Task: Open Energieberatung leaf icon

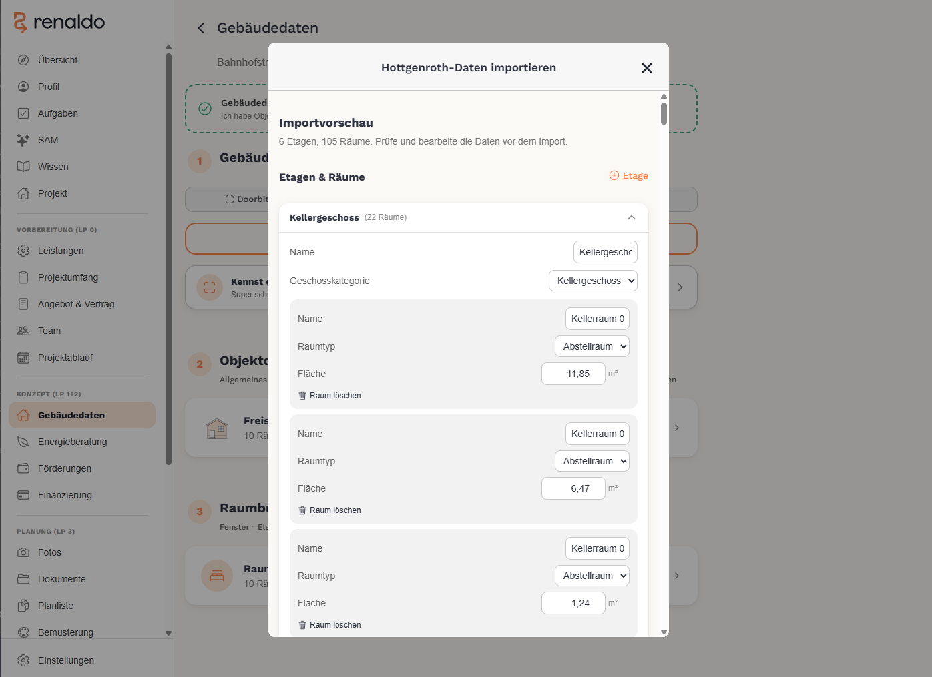Action: point(23,442)
